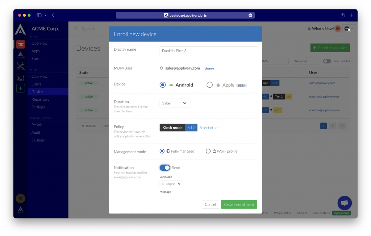Open Users in sidebar
The height and width of the screenshot is (236, 371).
point(36,84)
